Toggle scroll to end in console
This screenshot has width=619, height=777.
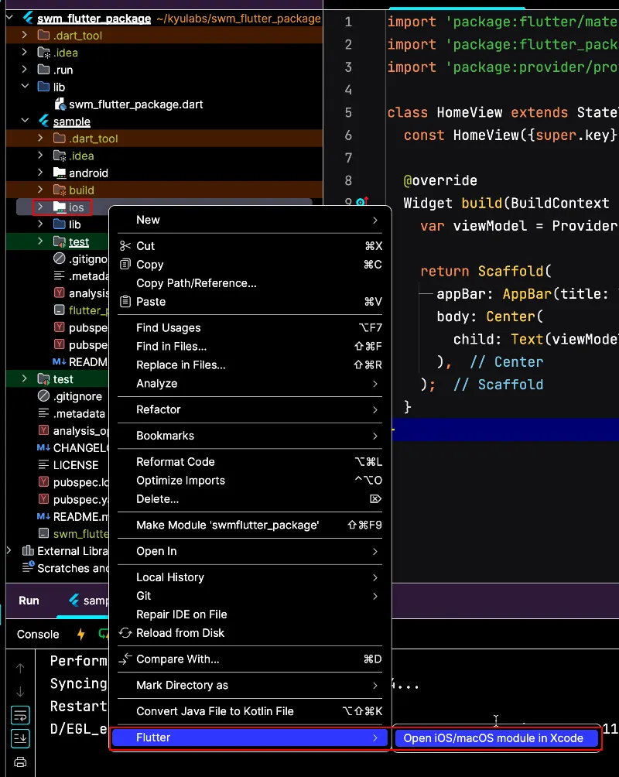(20, 737)
